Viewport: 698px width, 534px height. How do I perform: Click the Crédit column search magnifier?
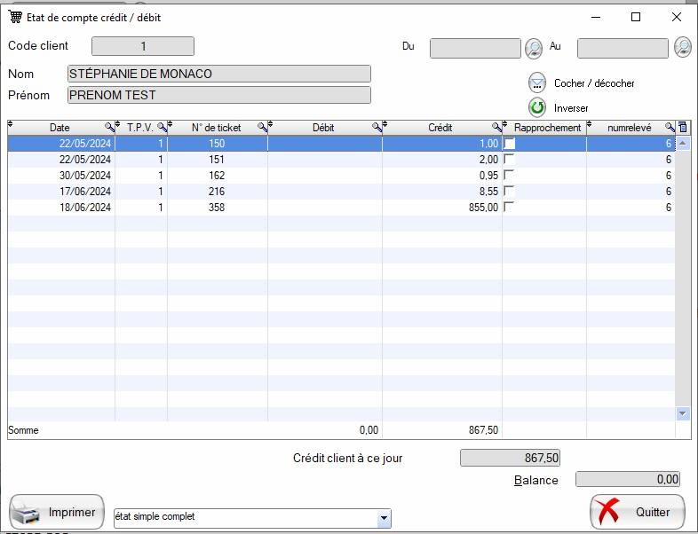click(497, 128)
